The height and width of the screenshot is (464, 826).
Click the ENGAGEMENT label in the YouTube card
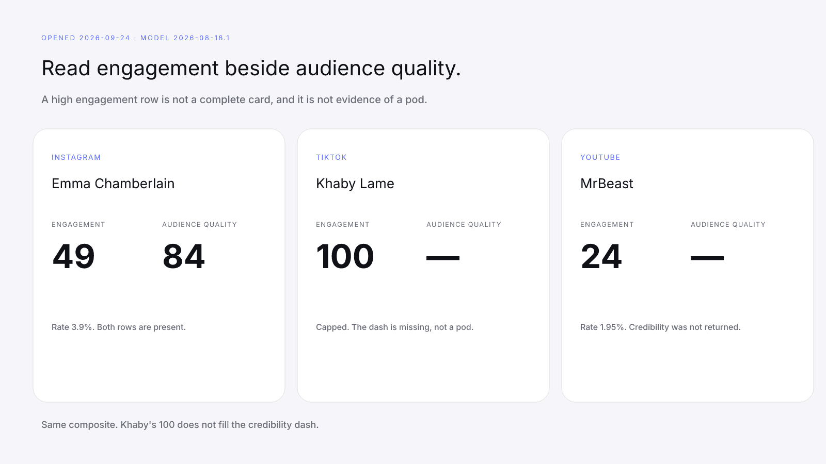coord(607,224)
